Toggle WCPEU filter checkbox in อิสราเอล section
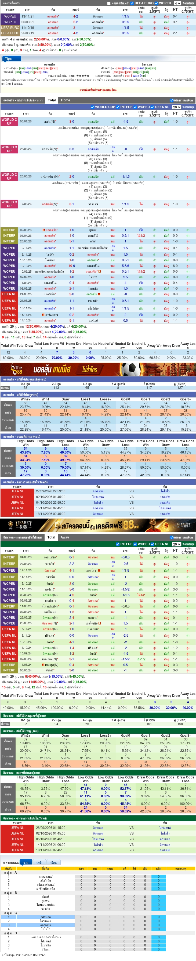The width and height of the screenshot is (196, 961). [x=135, y=544]
